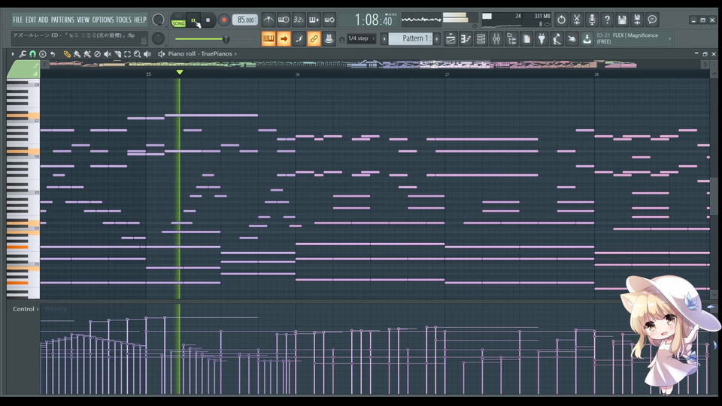
Task: Click the stop button
Action: coord(208,20)
